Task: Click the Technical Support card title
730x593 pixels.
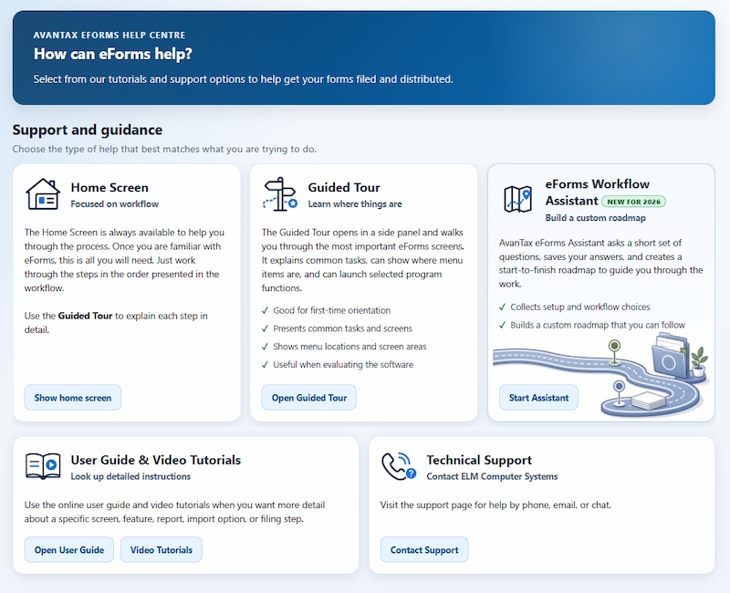Action: pos(479,460)
